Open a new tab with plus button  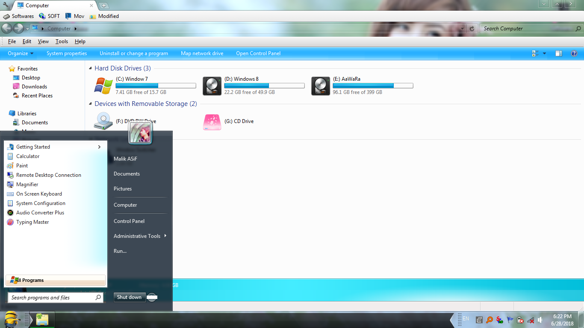[104, 6]
